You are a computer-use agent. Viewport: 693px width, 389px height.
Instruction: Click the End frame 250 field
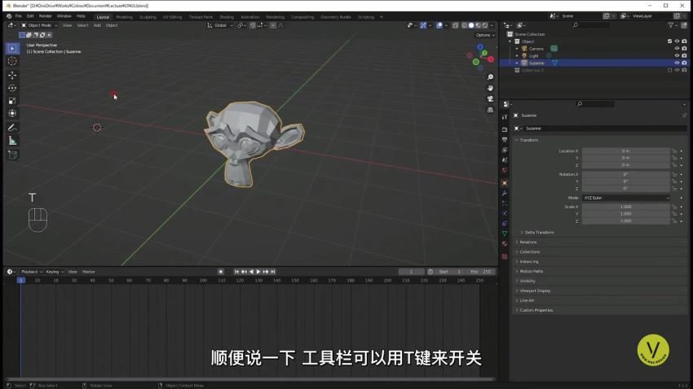click(x=481, y=272)
